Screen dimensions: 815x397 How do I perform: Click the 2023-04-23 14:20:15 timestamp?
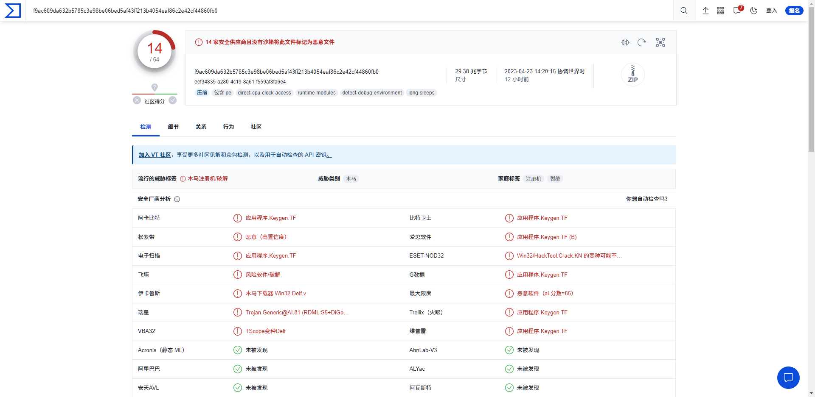point(545,72)
